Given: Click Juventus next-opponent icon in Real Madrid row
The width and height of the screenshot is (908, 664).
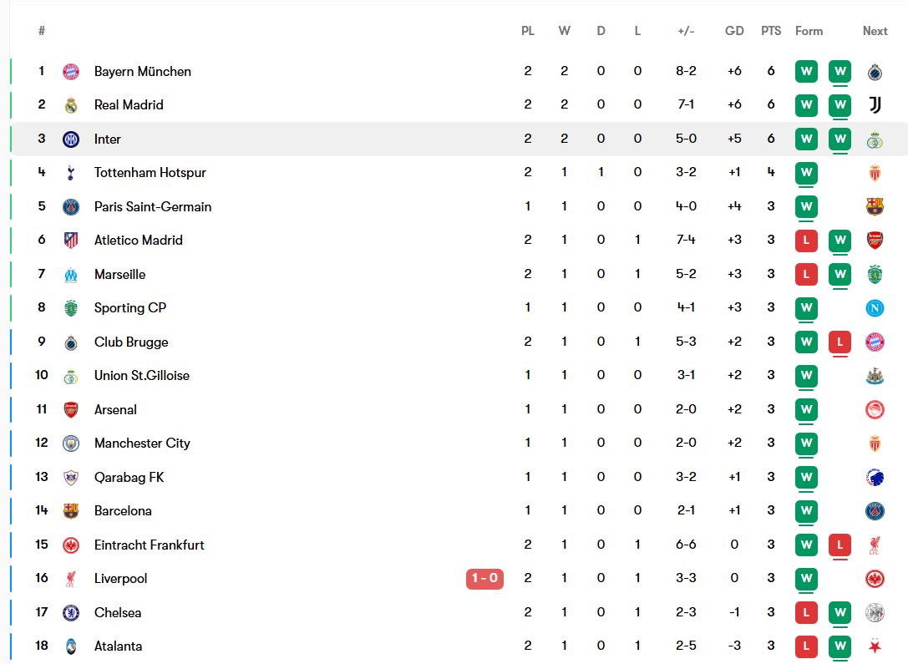Looking at the screenshot, I should [x=875, y=105].
